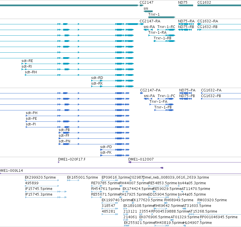This screenshot has height=227, width=241.
Task: Click the EK165001.5prime EST label
Action: pos(82,177)
